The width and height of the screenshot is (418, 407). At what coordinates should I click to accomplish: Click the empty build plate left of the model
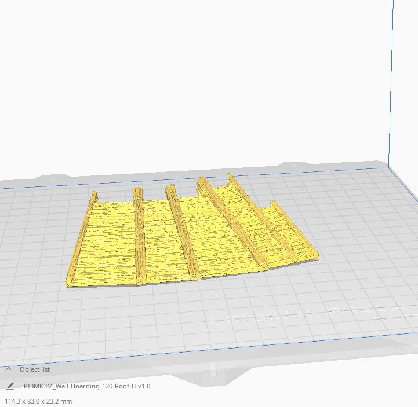[35, 243]
